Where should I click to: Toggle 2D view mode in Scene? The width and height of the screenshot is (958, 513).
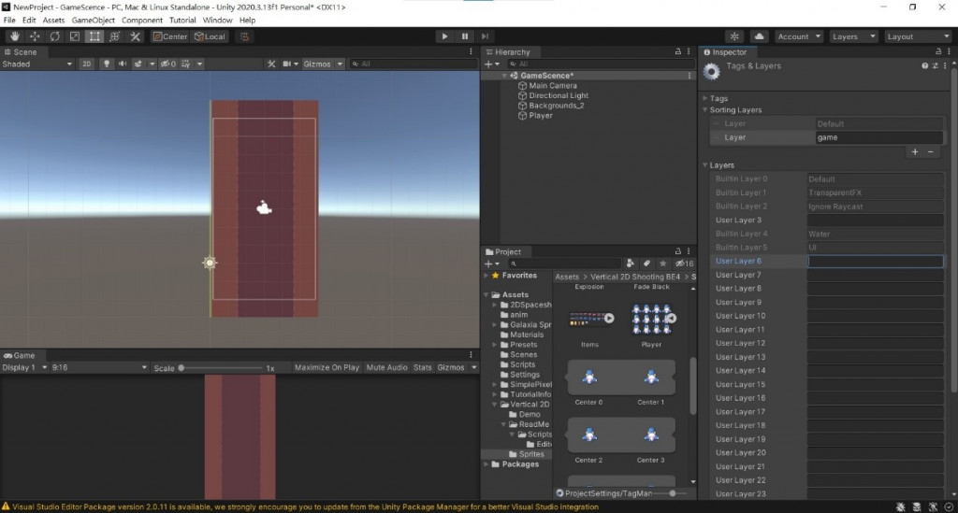coord(87,64)
